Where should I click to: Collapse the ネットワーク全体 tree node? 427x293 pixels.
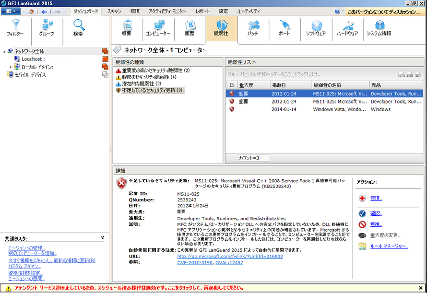(x=4, y=51)
